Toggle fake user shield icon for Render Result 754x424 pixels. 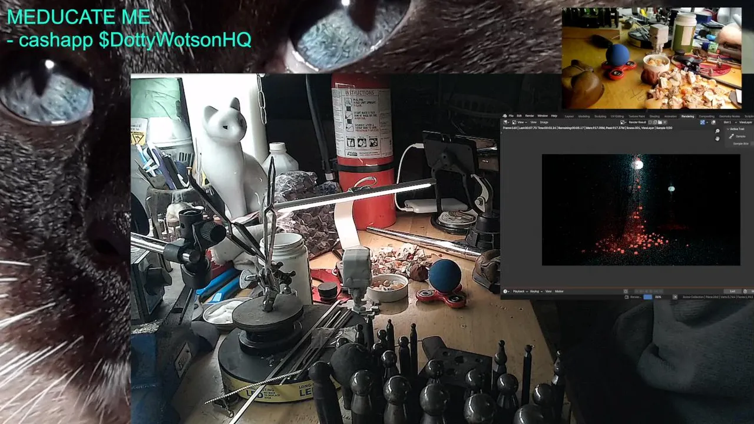click(650, 122)
